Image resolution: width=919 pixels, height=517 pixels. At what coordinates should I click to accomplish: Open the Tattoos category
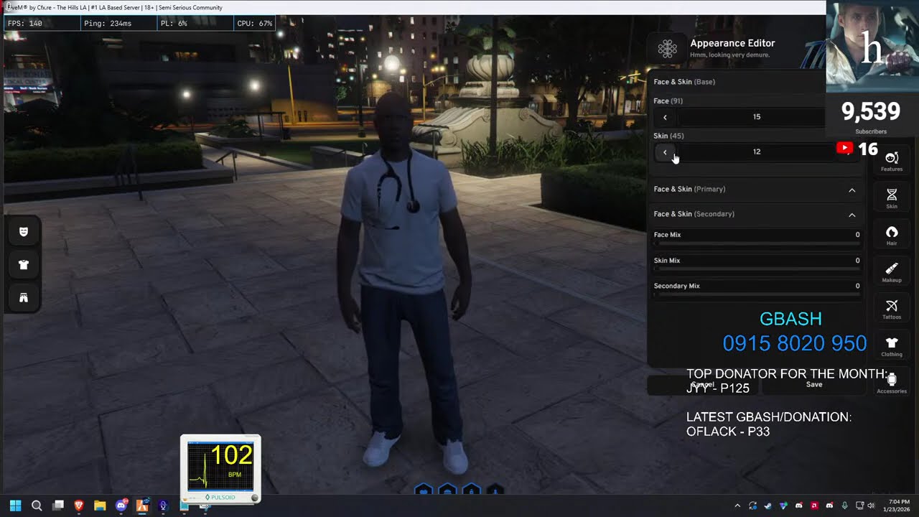[x=892, y=309]
